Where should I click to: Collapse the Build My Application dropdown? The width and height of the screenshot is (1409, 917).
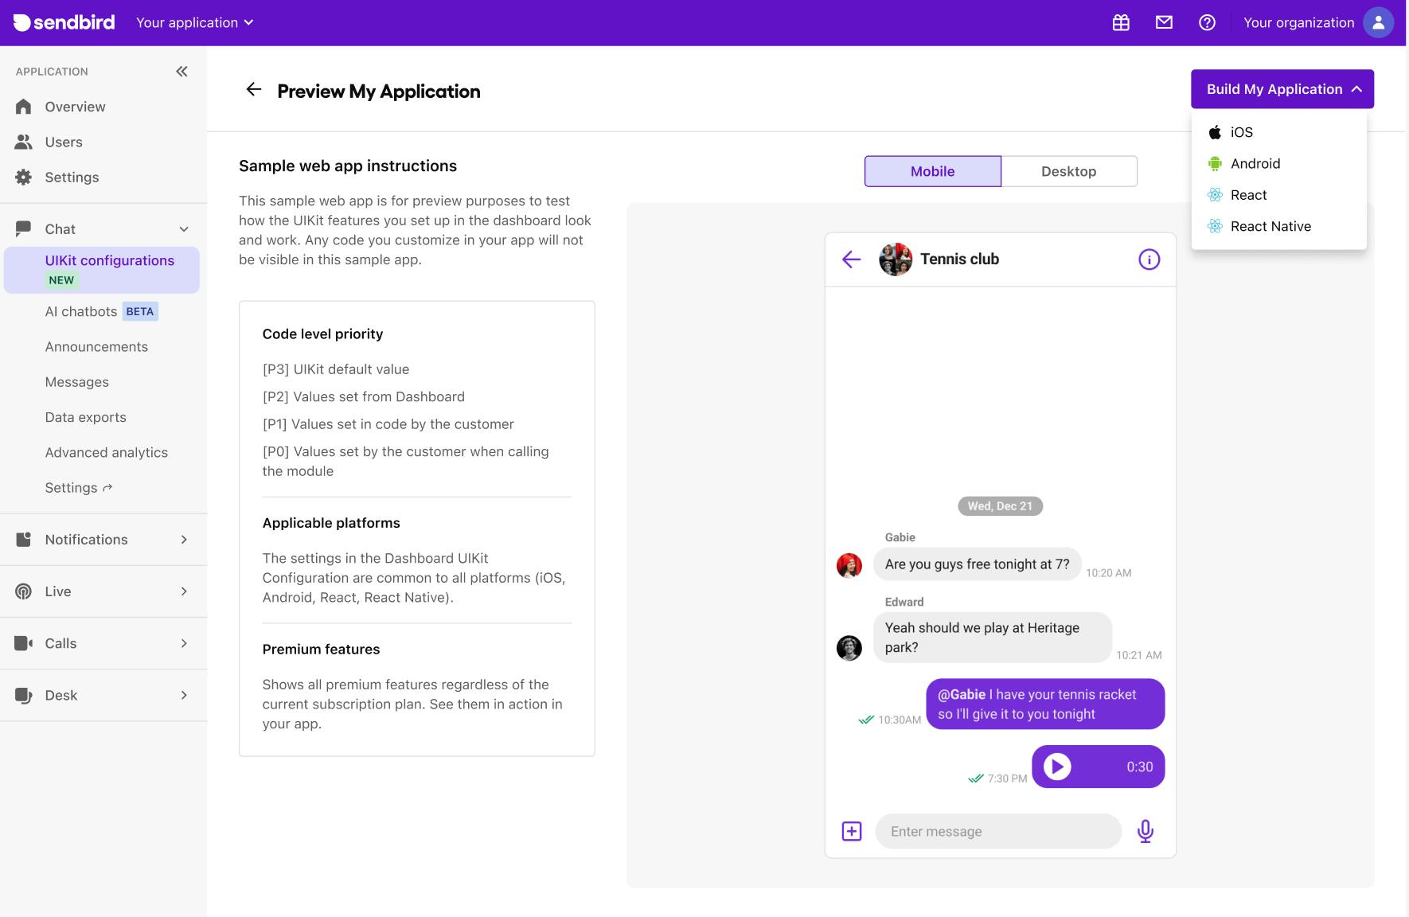(x=1282, y=89)
